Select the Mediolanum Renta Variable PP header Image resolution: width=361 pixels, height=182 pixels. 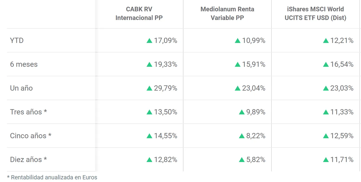[x=227, y=14]
